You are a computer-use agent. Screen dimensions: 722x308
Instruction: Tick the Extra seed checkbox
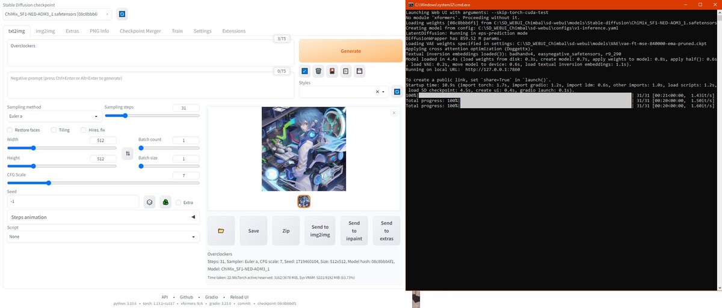pyautogui.click(x=178, y=202)
